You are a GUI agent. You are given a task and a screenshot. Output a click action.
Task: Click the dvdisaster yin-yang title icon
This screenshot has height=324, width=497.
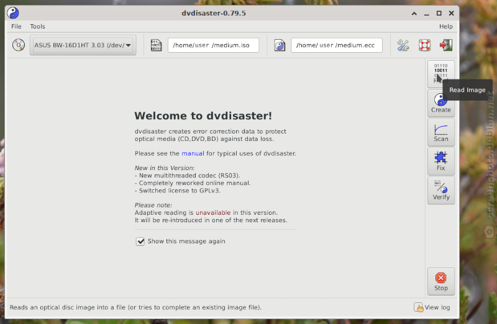tap(13, 13)
